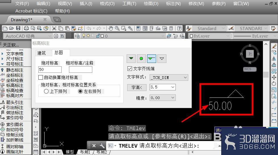Image resolution: width=278 pixels, height=155 pixels.
Task: Click the 相对标高/注释 input field
Action: coord(80,69)
